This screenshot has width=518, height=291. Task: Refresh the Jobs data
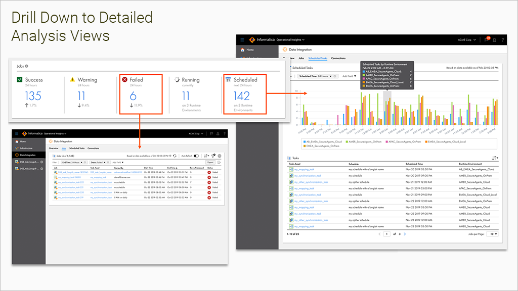click(175, 156)
